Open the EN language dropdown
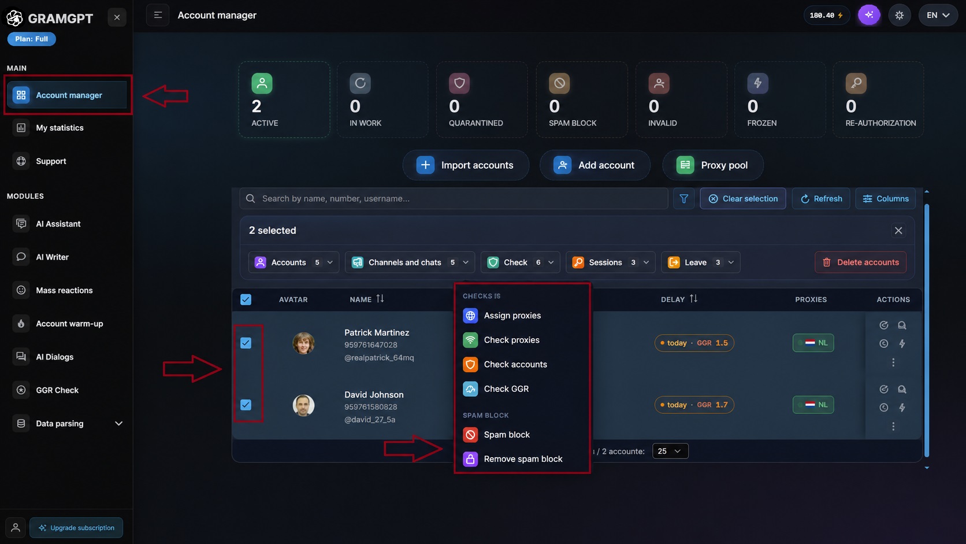 pos(938,15)
